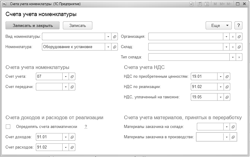
Task: Click the Записать button
Action: 77,25
